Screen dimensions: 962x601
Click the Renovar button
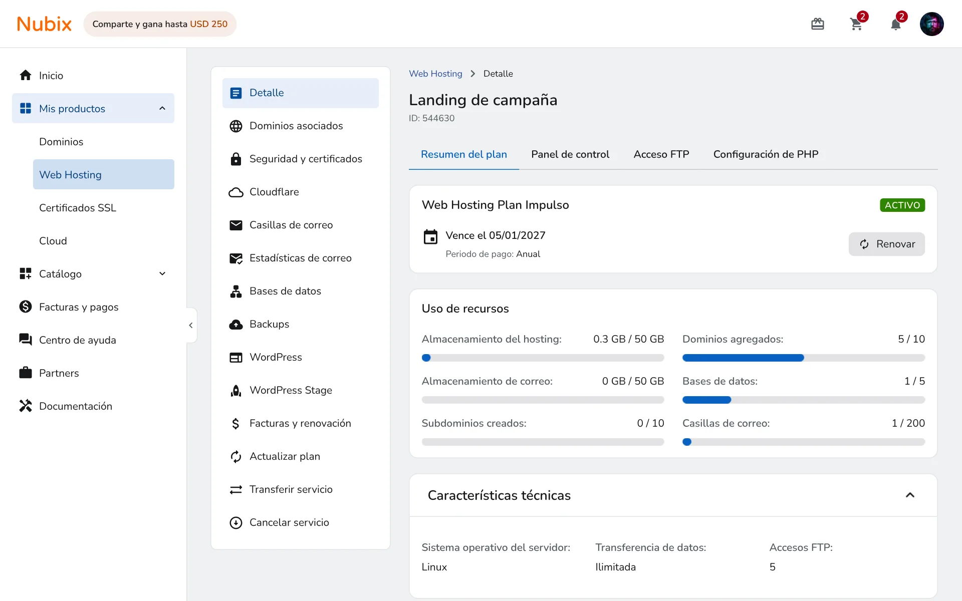[886, 244]
